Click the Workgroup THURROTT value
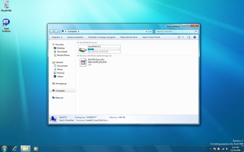 pyautogui.click(x=91, y=118)
